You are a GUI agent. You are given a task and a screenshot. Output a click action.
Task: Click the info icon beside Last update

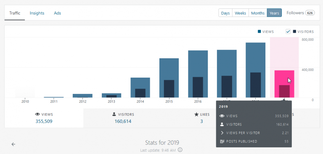coord(180,150)
